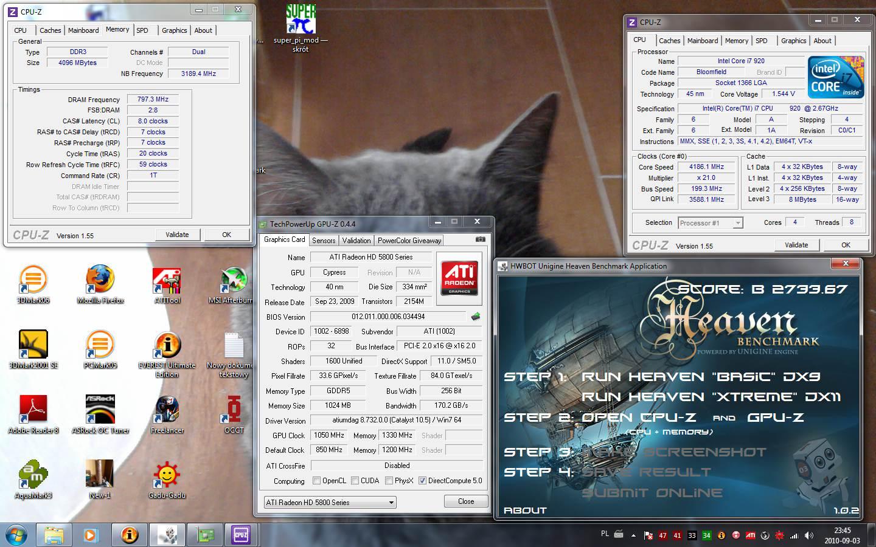Click About in the Heaven Benchmark app
The image size is (876, 547).
(x=525, y=511)
